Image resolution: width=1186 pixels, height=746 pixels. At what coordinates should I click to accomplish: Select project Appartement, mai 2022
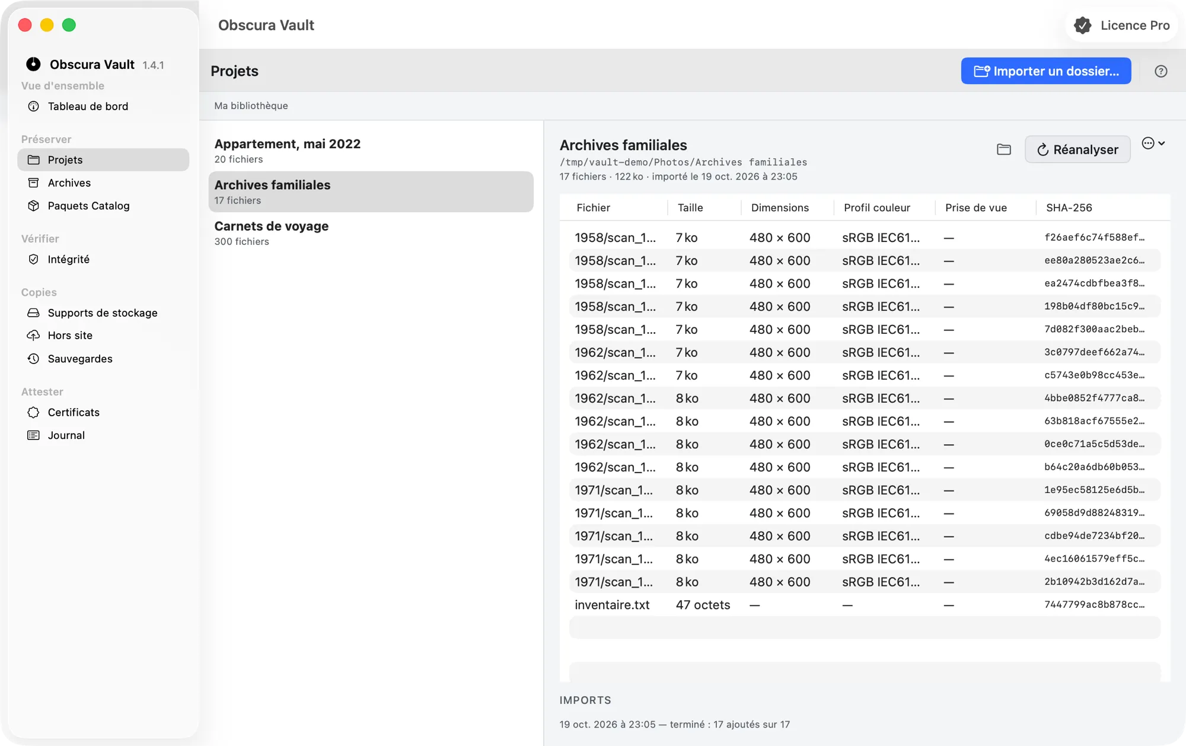pyautogui.click(x=371, y=151)
